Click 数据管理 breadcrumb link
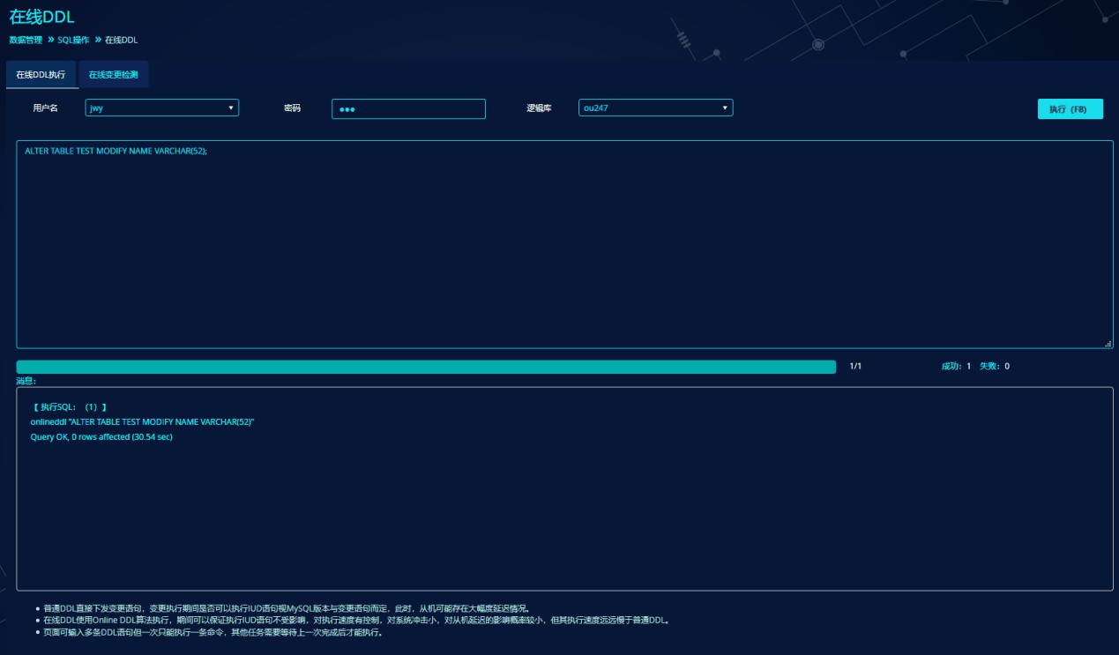The width and height of the screenshot is (1119, 655). click(26, 40)
